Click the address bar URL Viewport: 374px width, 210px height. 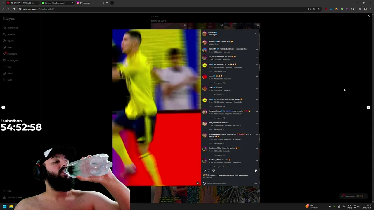point(38,9)
